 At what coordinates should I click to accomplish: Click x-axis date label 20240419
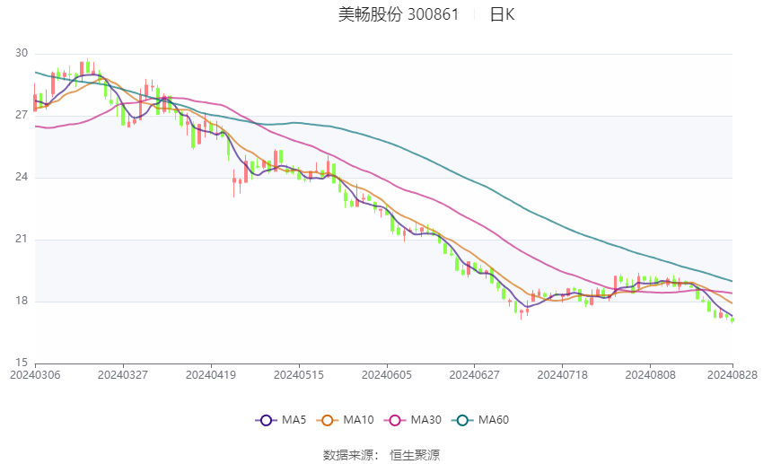[211, 375]
